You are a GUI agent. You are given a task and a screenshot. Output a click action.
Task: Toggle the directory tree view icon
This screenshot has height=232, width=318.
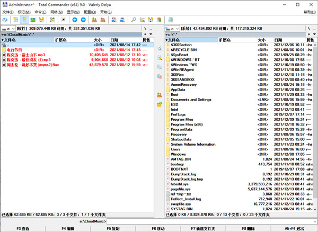coord(41,20)
